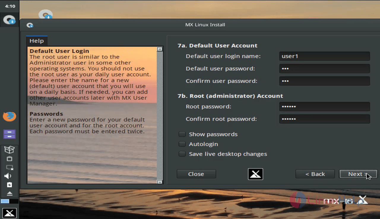The image size is (380, 219).
Task: Click the '7a. Default User Account' heading
Action: point(217,46)
